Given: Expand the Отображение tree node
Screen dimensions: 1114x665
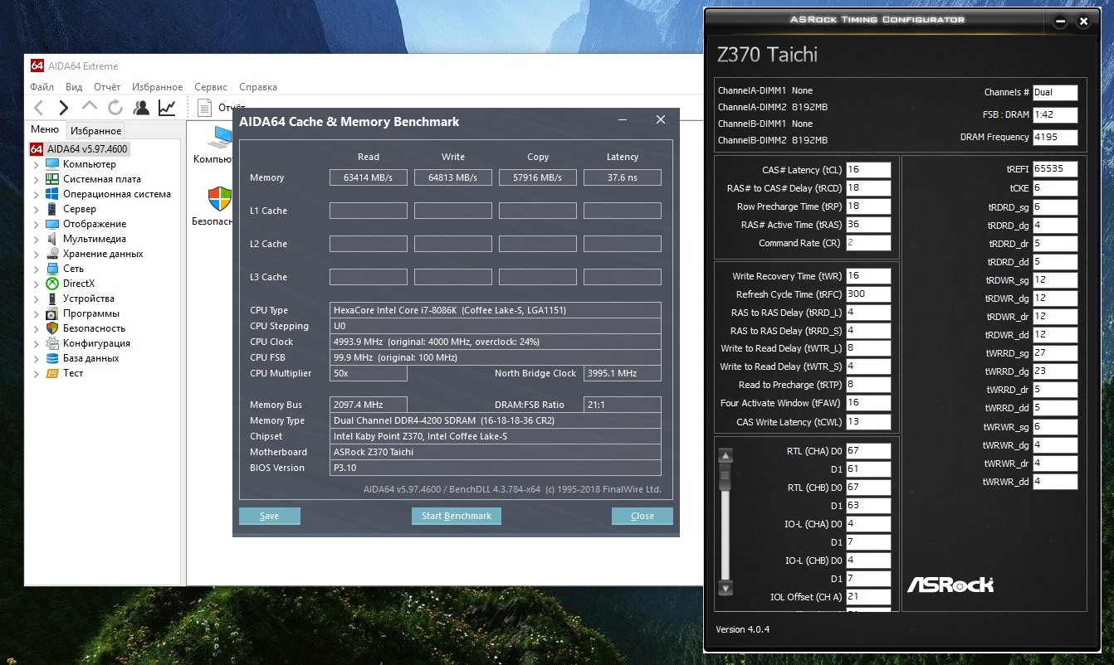Looking at the screenshot, I should coord(37,224).
